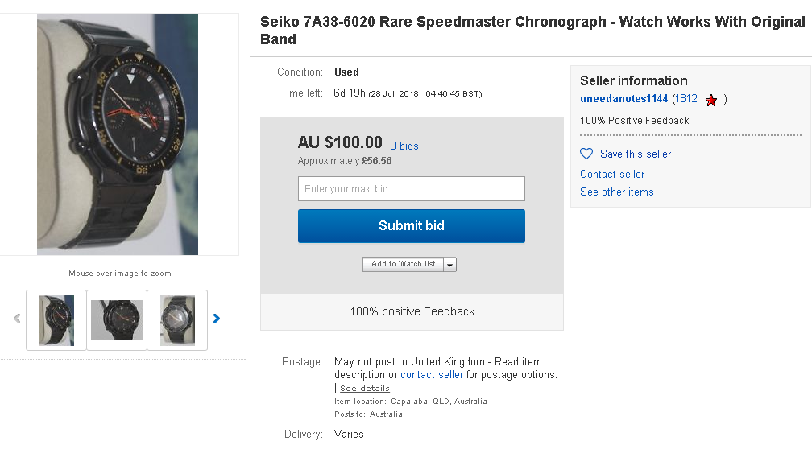812x449 pixels.
Task: Open seller profile uneedanotes1144
Action: tap(624, 99)
